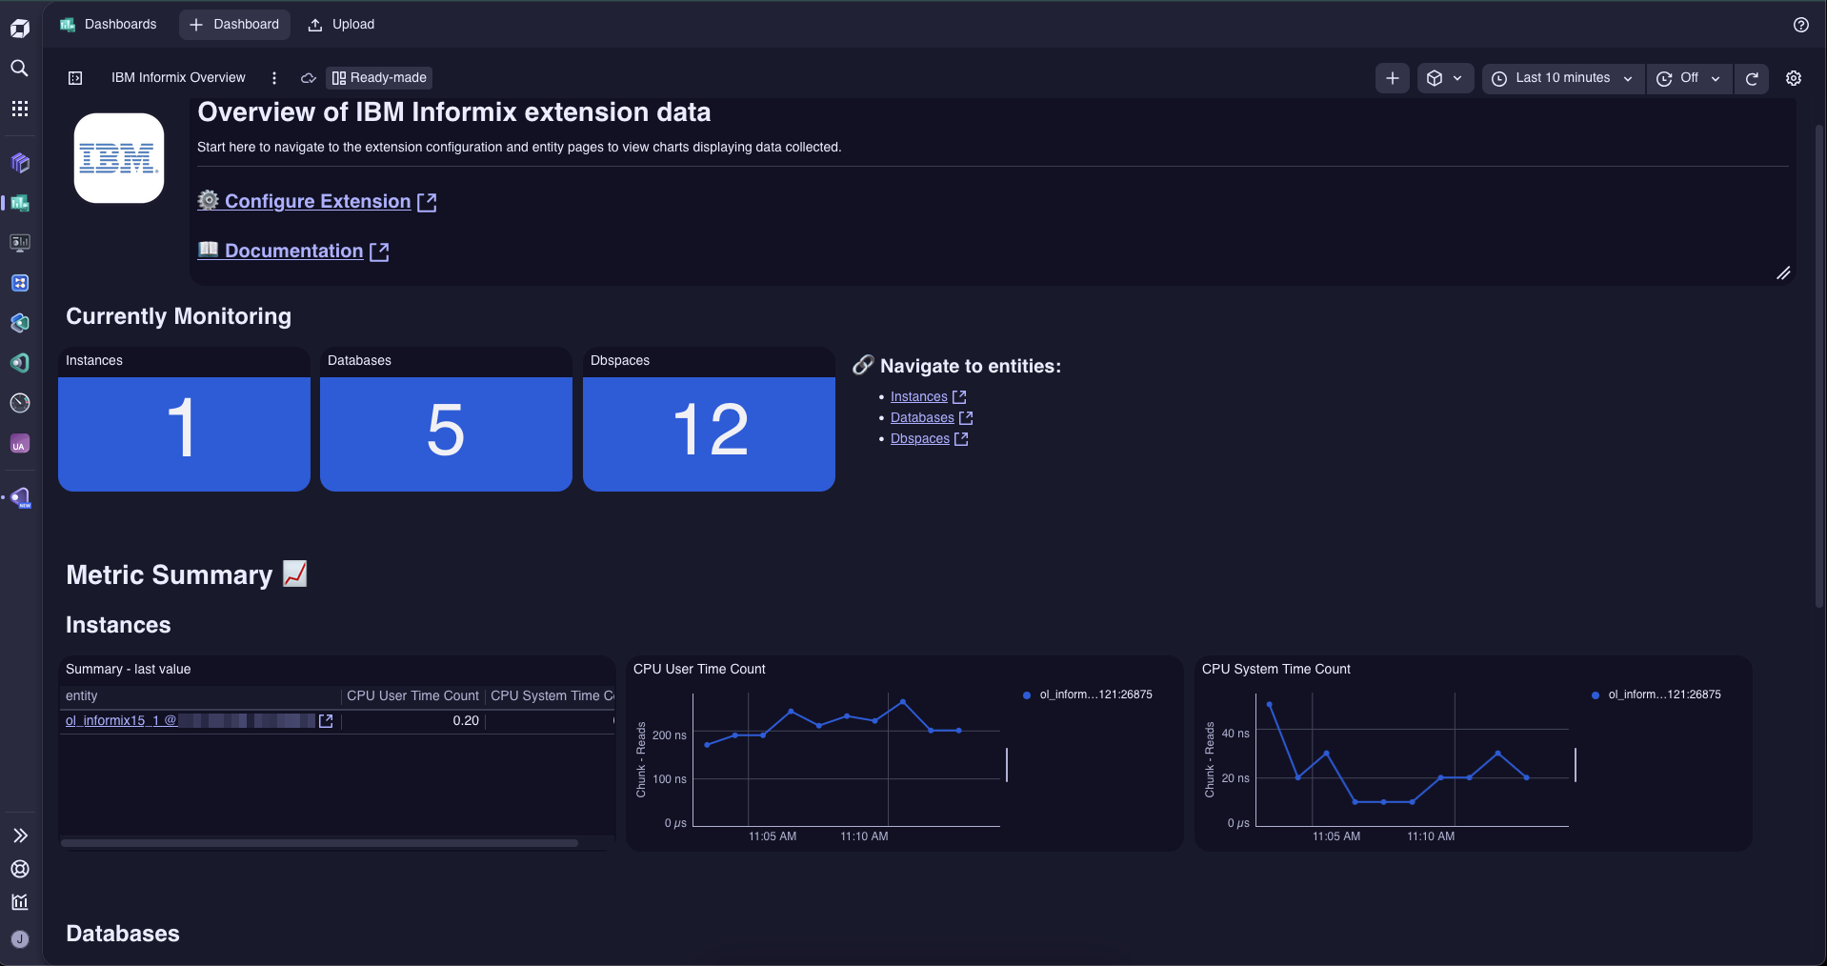
Task: Open the user avatar J menu
Action: coord(20,939)
